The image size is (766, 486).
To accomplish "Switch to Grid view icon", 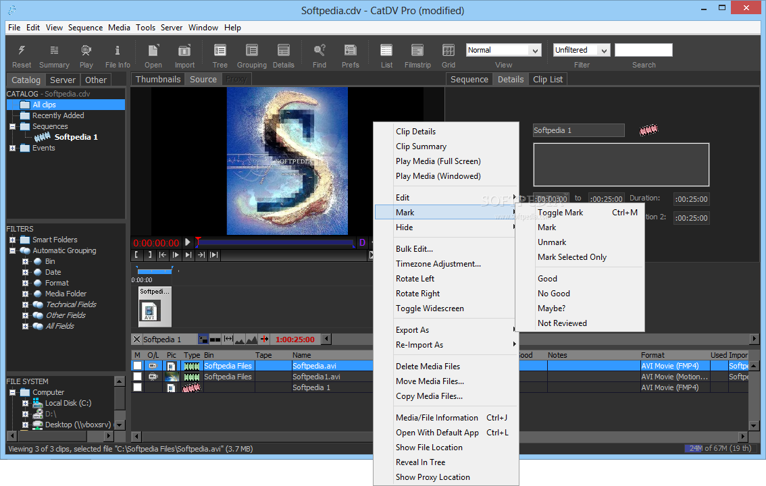I will (x=449, y=50).
